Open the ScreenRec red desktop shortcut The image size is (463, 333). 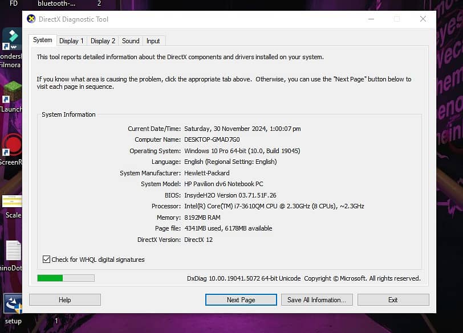(x=11, y=145)
